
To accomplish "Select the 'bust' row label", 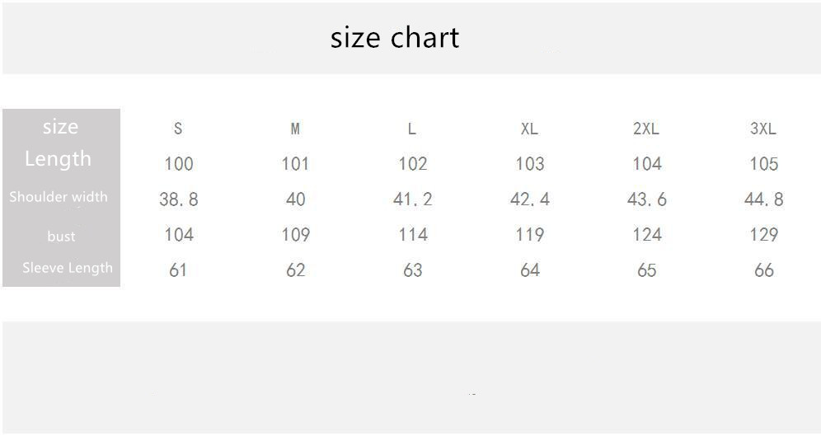I will click(x=61, y=237).
